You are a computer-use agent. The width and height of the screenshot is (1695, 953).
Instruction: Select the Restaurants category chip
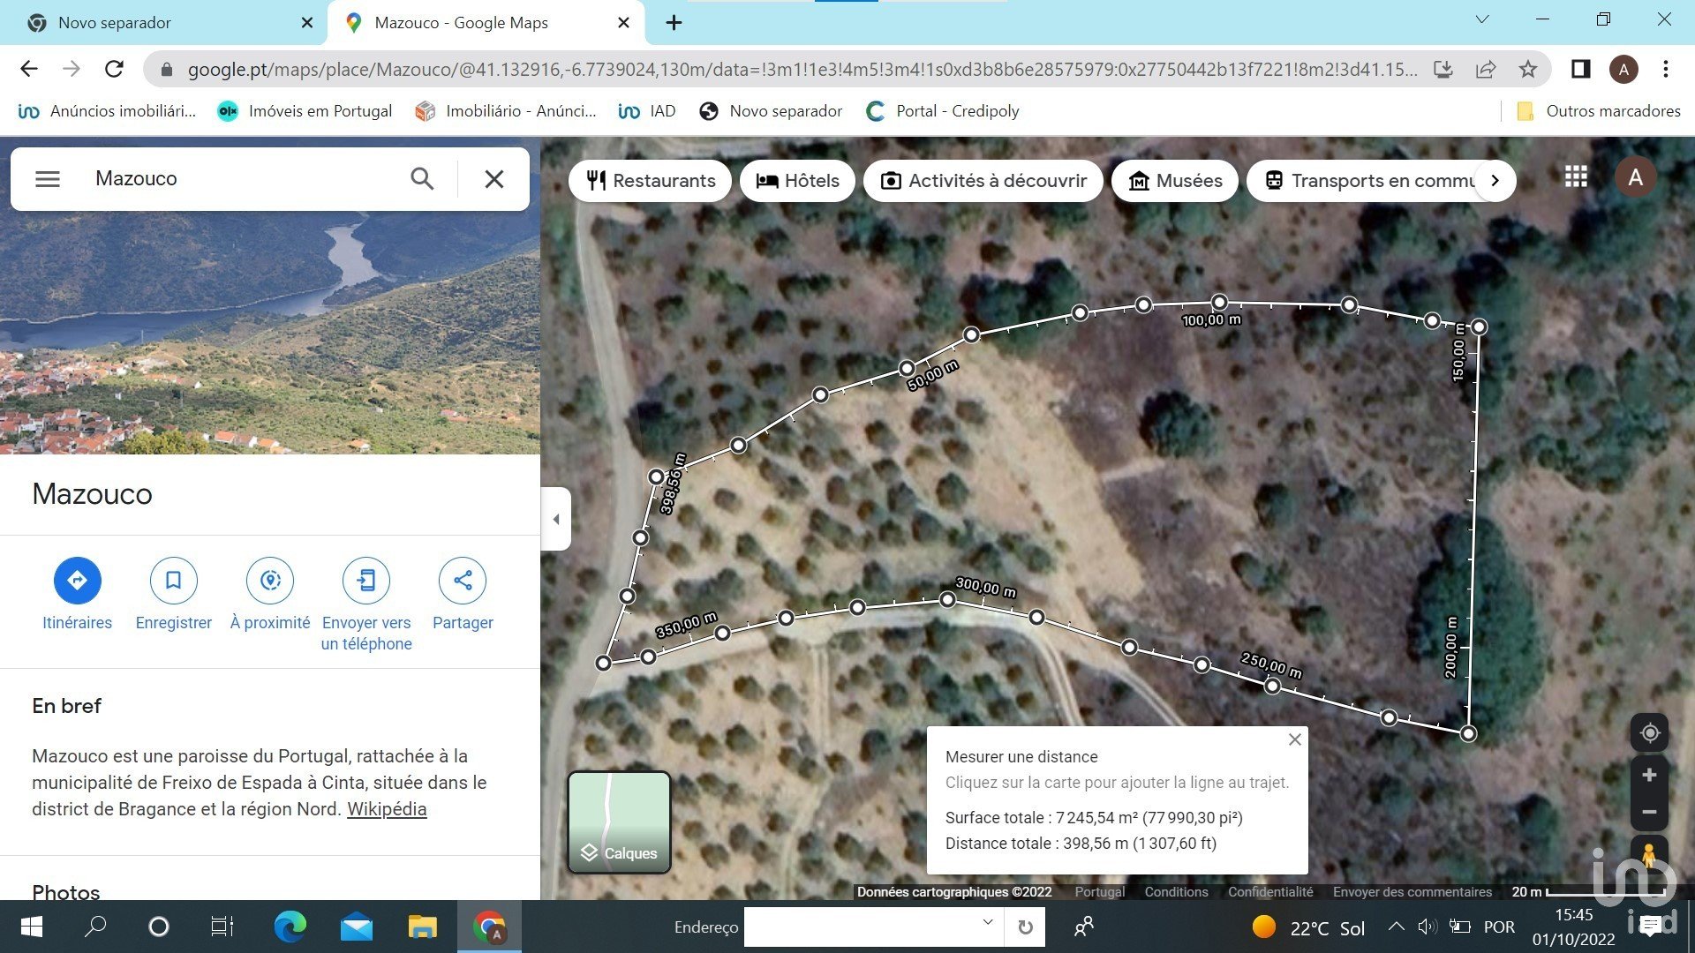(651, 181)
